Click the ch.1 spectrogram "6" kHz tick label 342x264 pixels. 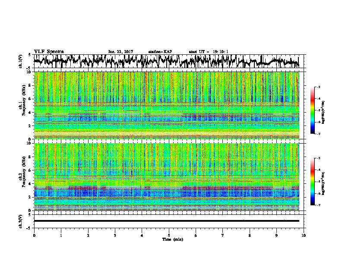coord(30,99)
